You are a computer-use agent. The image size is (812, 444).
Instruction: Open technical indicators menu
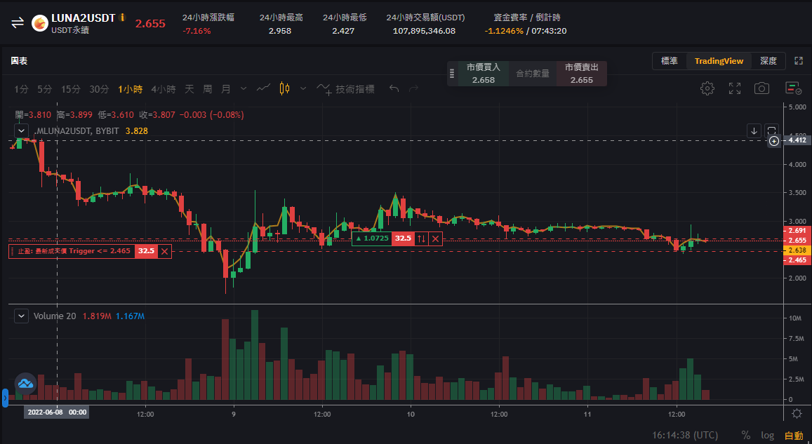pyautogui.click(x=346, y=89)
